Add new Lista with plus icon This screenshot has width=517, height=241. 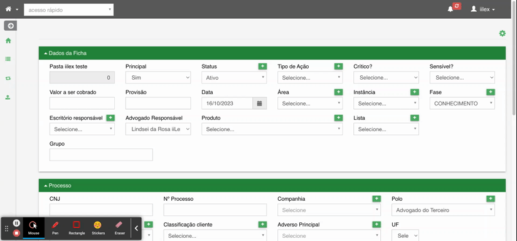tap(415, 118)
